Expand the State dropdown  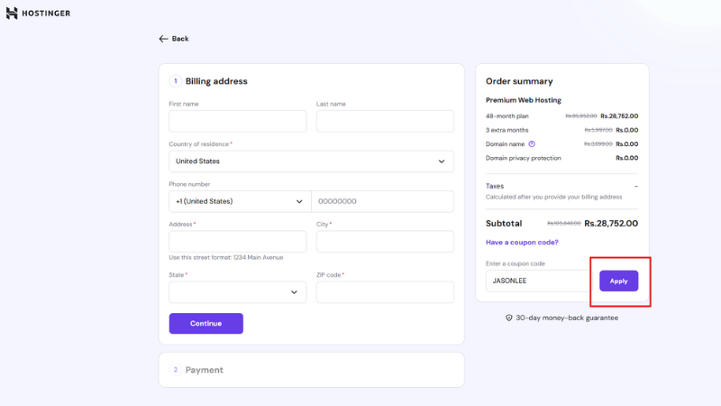(237, 292)
